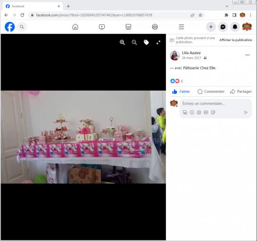Screen dimensions: 257x241
Task: Switch commenting identity avatar
Action: (174, 104)
